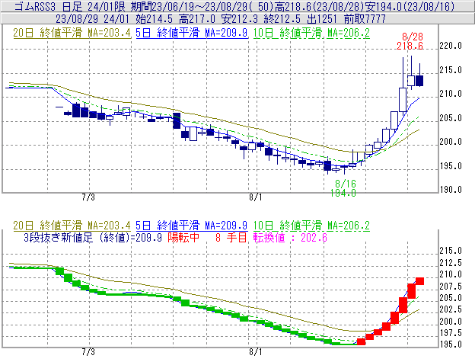Click the opening price '始214.5'
This screenshot has width=475, height=362.
click(x=154, y=19)
